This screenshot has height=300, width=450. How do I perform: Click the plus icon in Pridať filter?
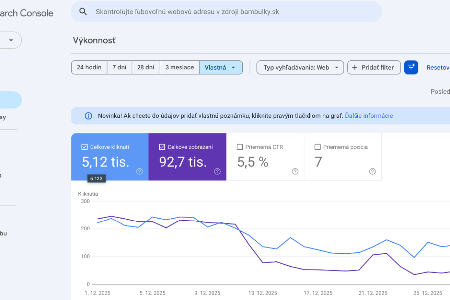pos(355,67)
